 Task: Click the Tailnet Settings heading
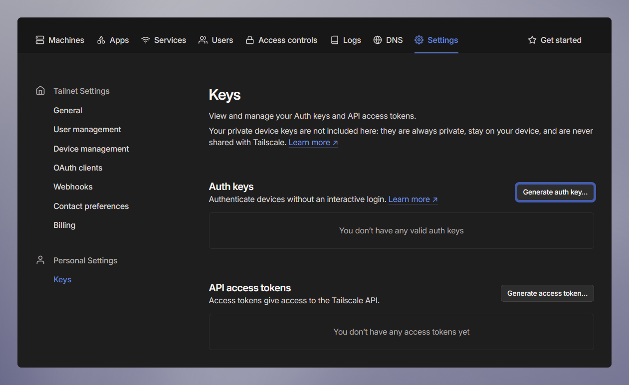(81, 91)
